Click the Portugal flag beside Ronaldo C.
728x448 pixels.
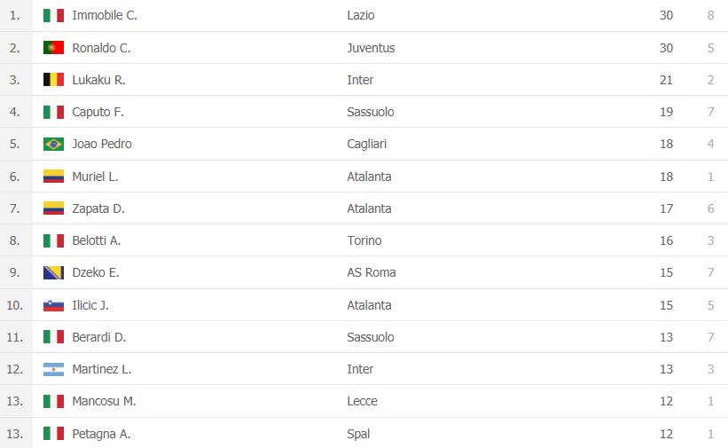53,47
